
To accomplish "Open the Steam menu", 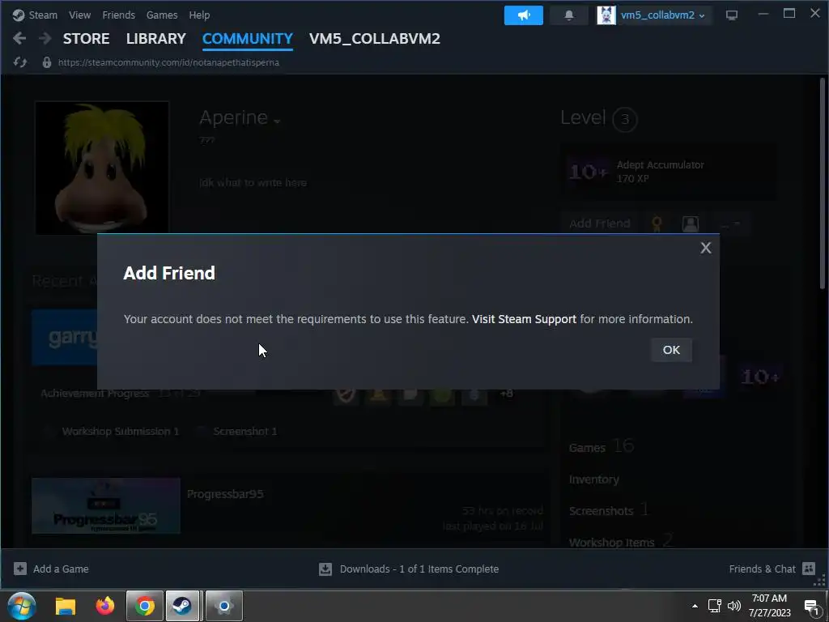I will coord(43,15).
